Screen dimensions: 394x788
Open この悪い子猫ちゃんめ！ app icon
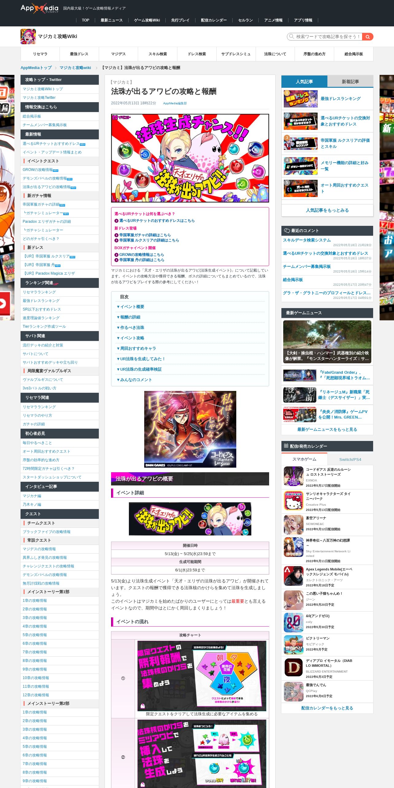coord(293,600)
